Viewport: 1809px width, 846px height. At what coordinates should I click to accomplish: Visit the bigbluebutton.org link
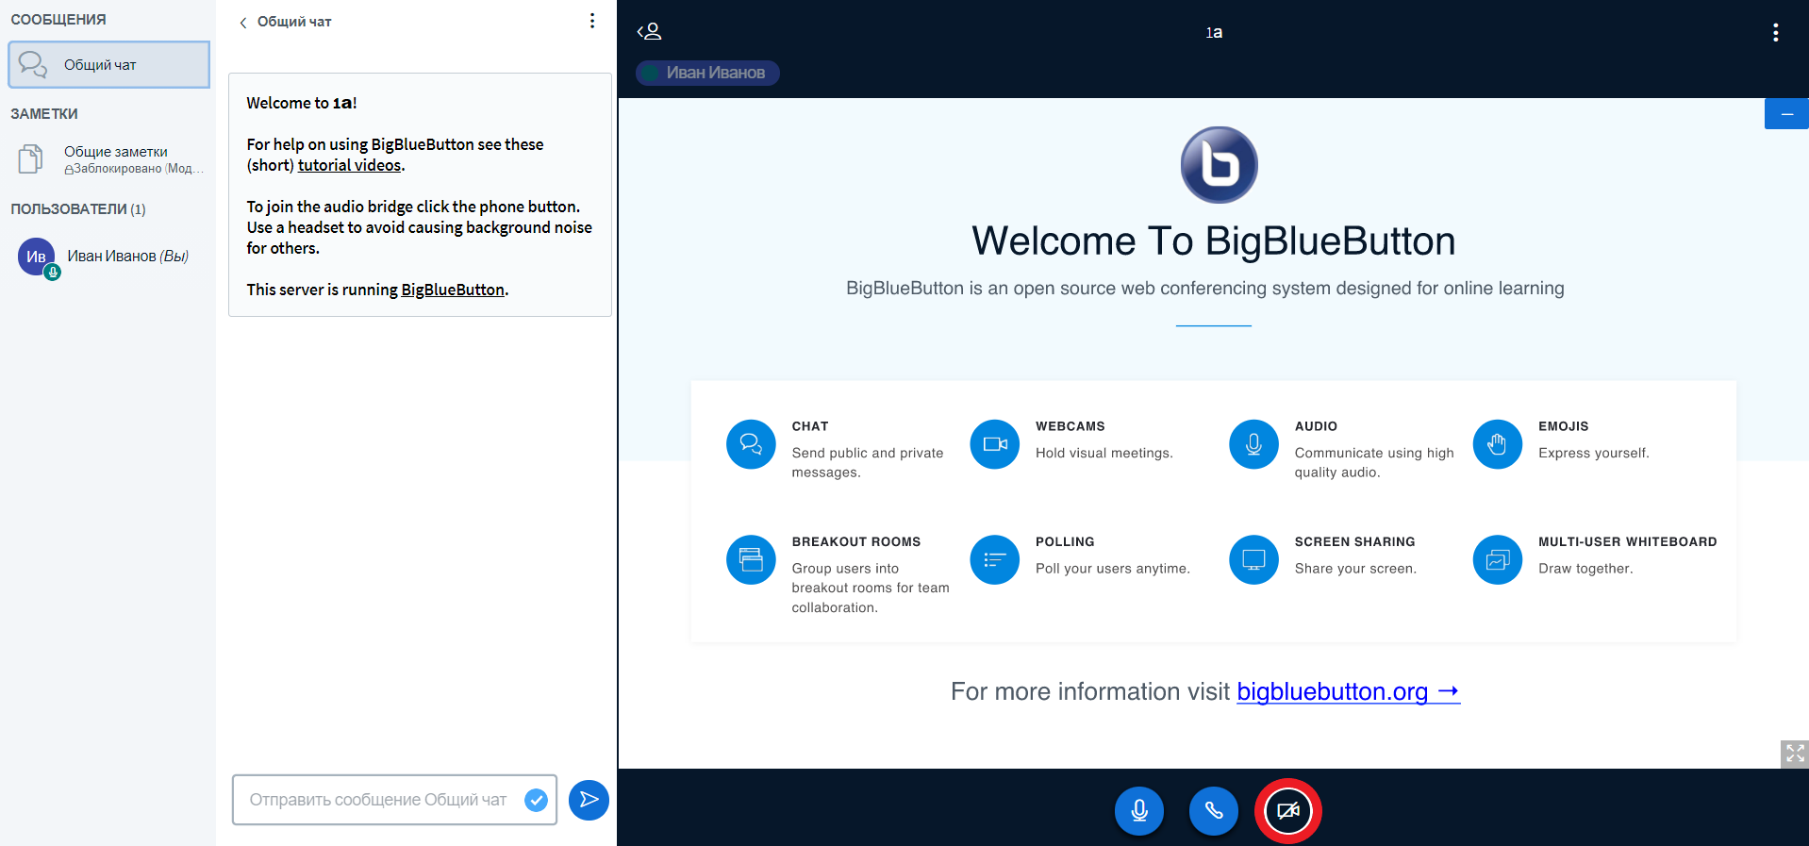click(1347, 692)
